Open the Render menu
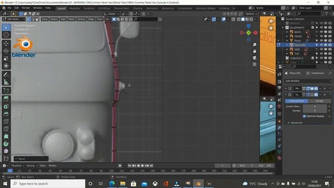This screenshot has height=188, width=334. pyautogui.click(x=26, y=8)
